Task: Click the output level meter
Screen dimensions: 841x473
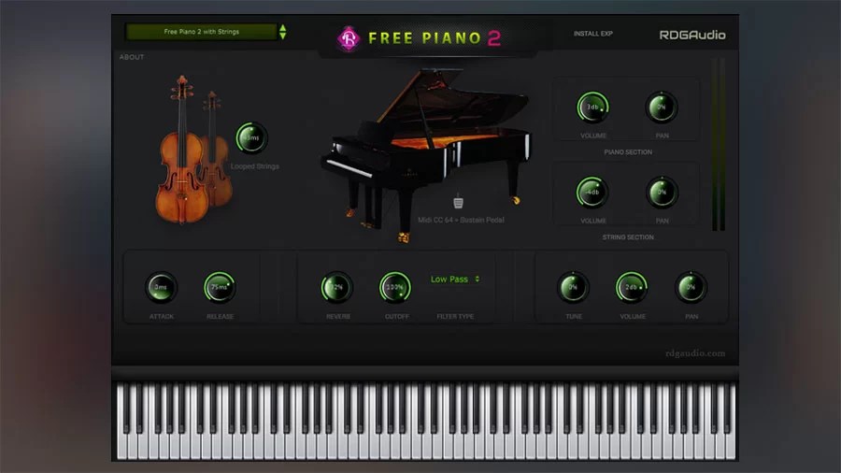Action: (719, 144)
